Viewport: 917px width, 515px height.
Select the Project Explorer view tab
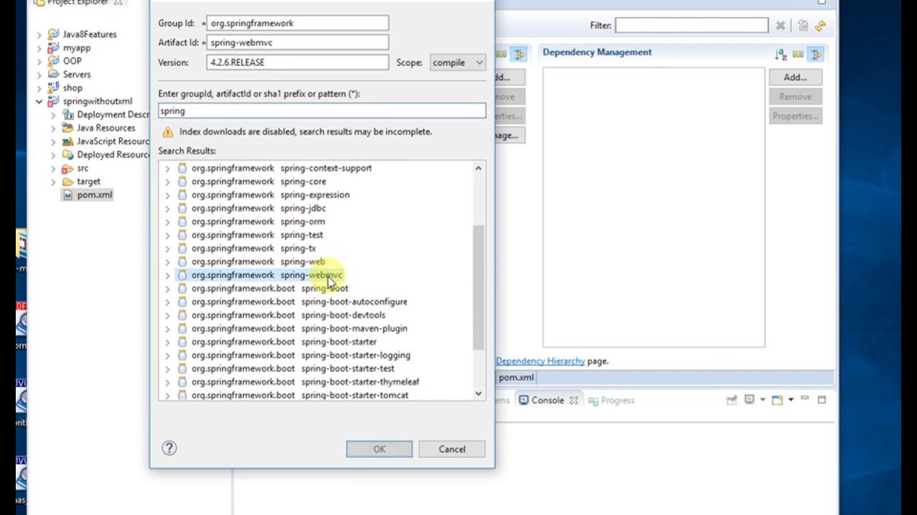click(x=79, y=3)
